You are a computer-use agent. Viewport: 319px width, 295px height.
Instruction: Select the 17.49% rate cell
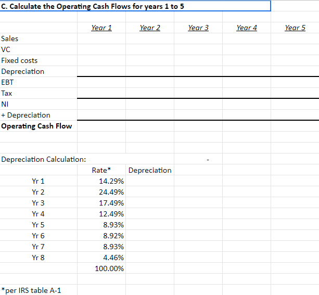[x=101, y=203]
